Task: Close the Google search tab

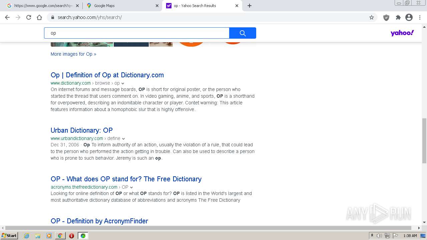Action: (x=77, y=6)
